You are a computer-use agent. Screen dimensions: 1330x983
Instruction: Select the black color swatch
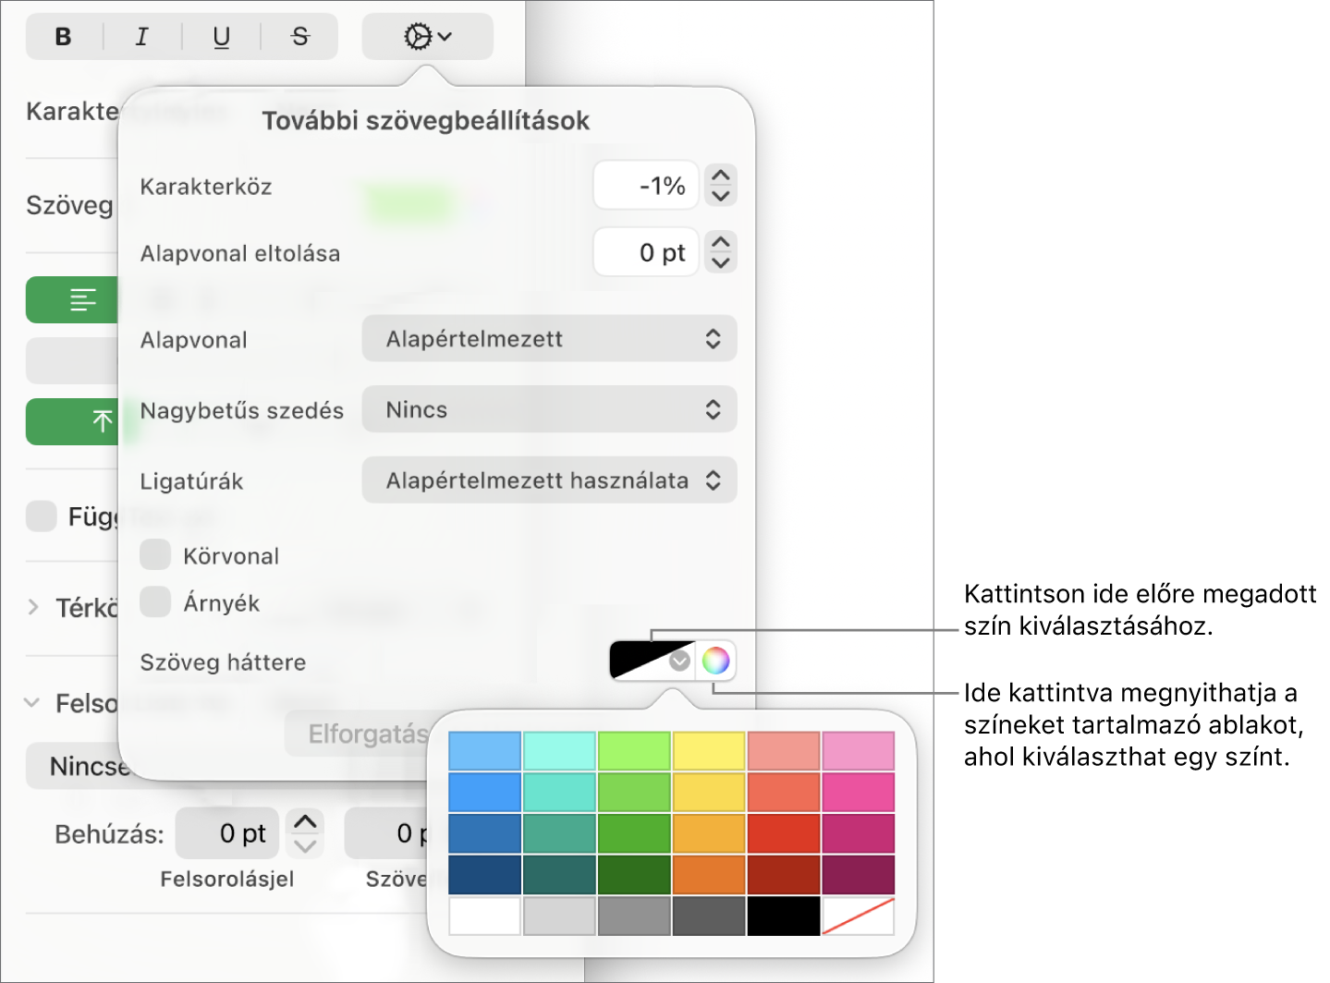(784, 916)
